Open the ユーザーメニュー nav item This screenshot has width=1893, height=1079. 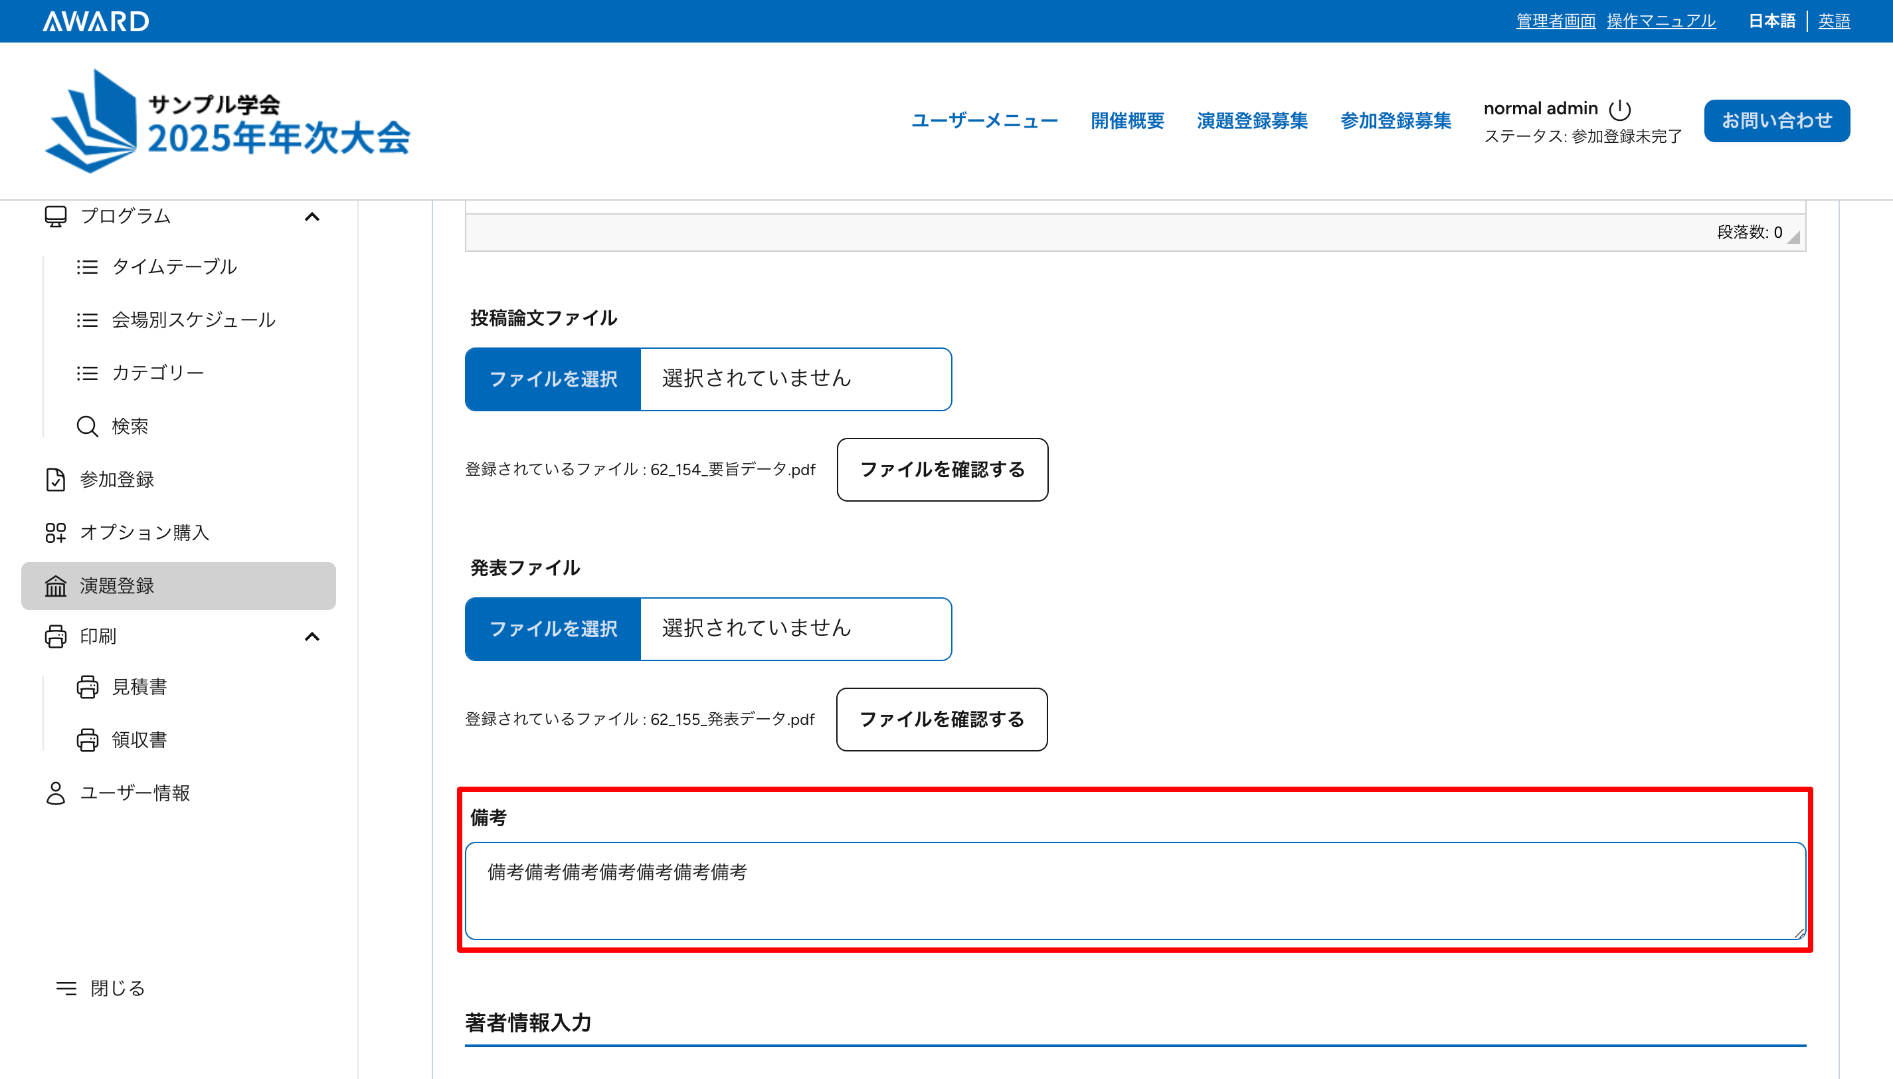click(x=984, y=121)
